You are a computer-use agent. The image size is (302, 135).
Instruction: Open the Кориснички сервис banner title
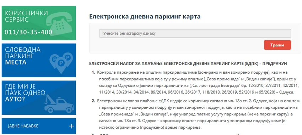click(x=26, y=16)
